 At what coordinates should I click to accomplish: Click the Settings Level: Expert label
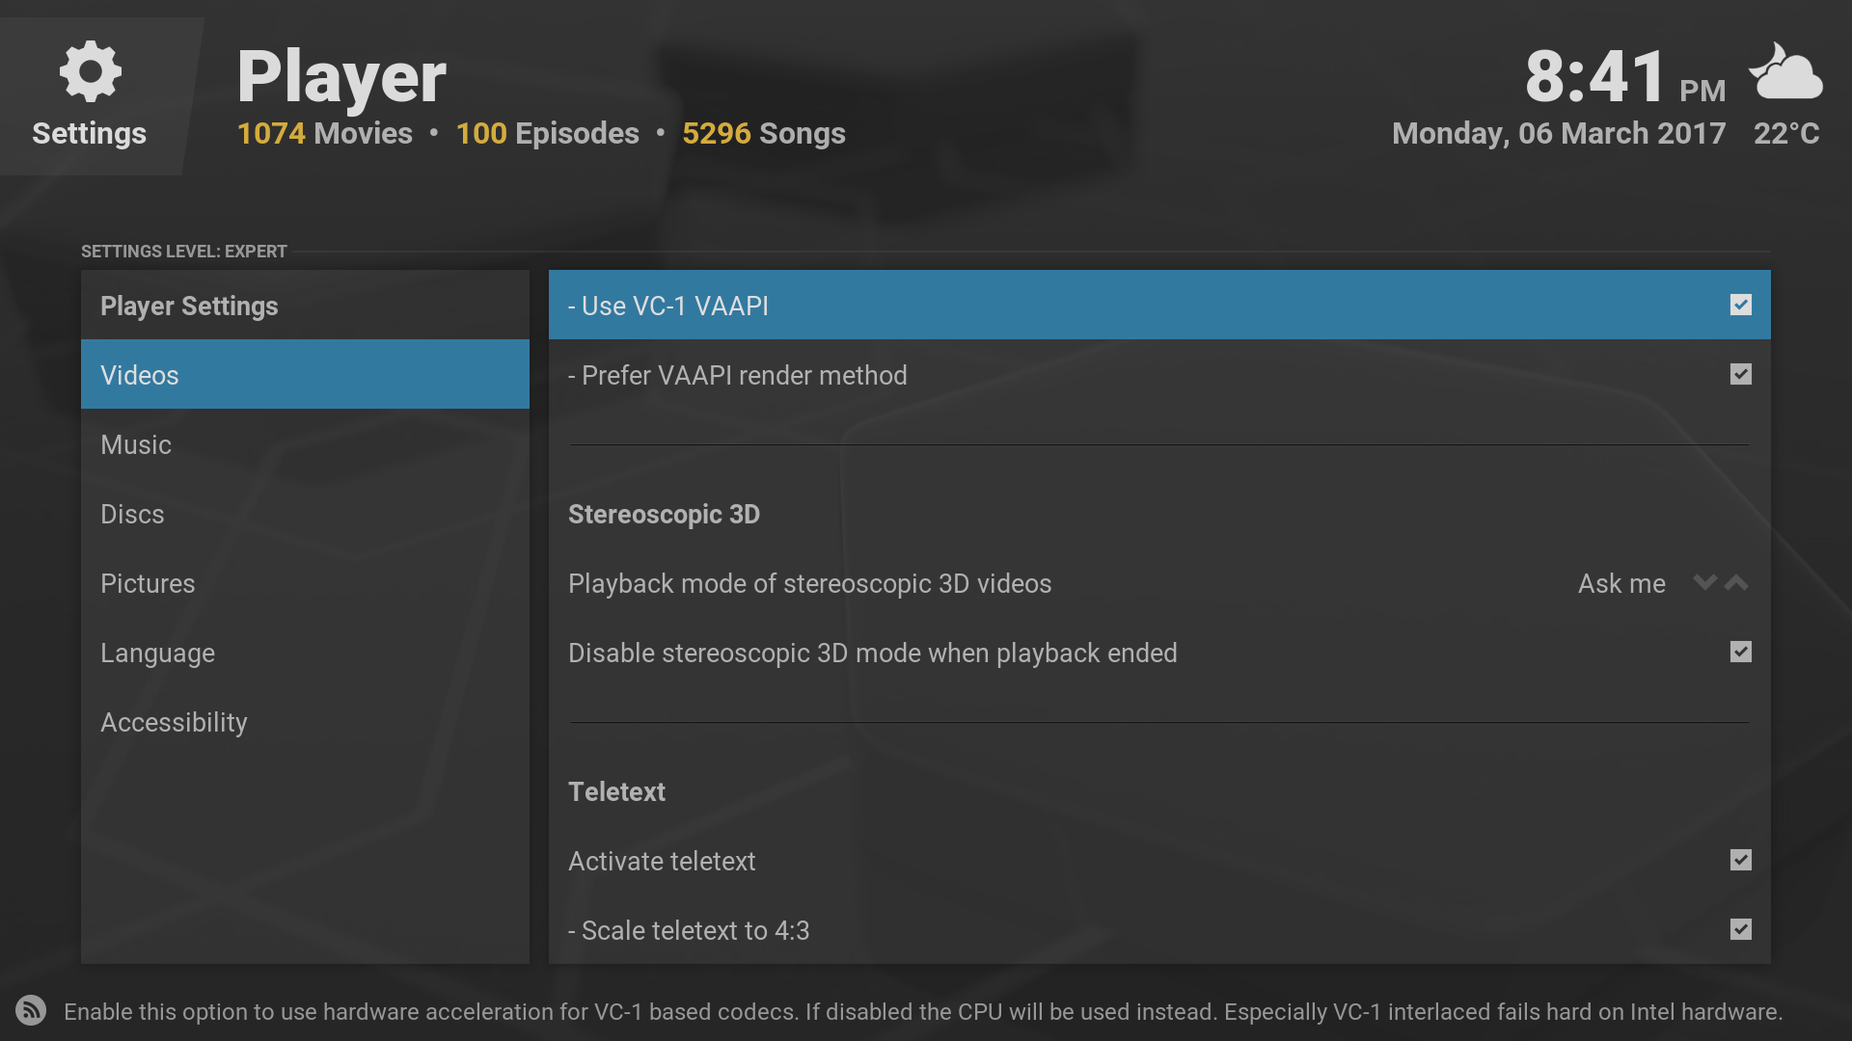point(183,252)
